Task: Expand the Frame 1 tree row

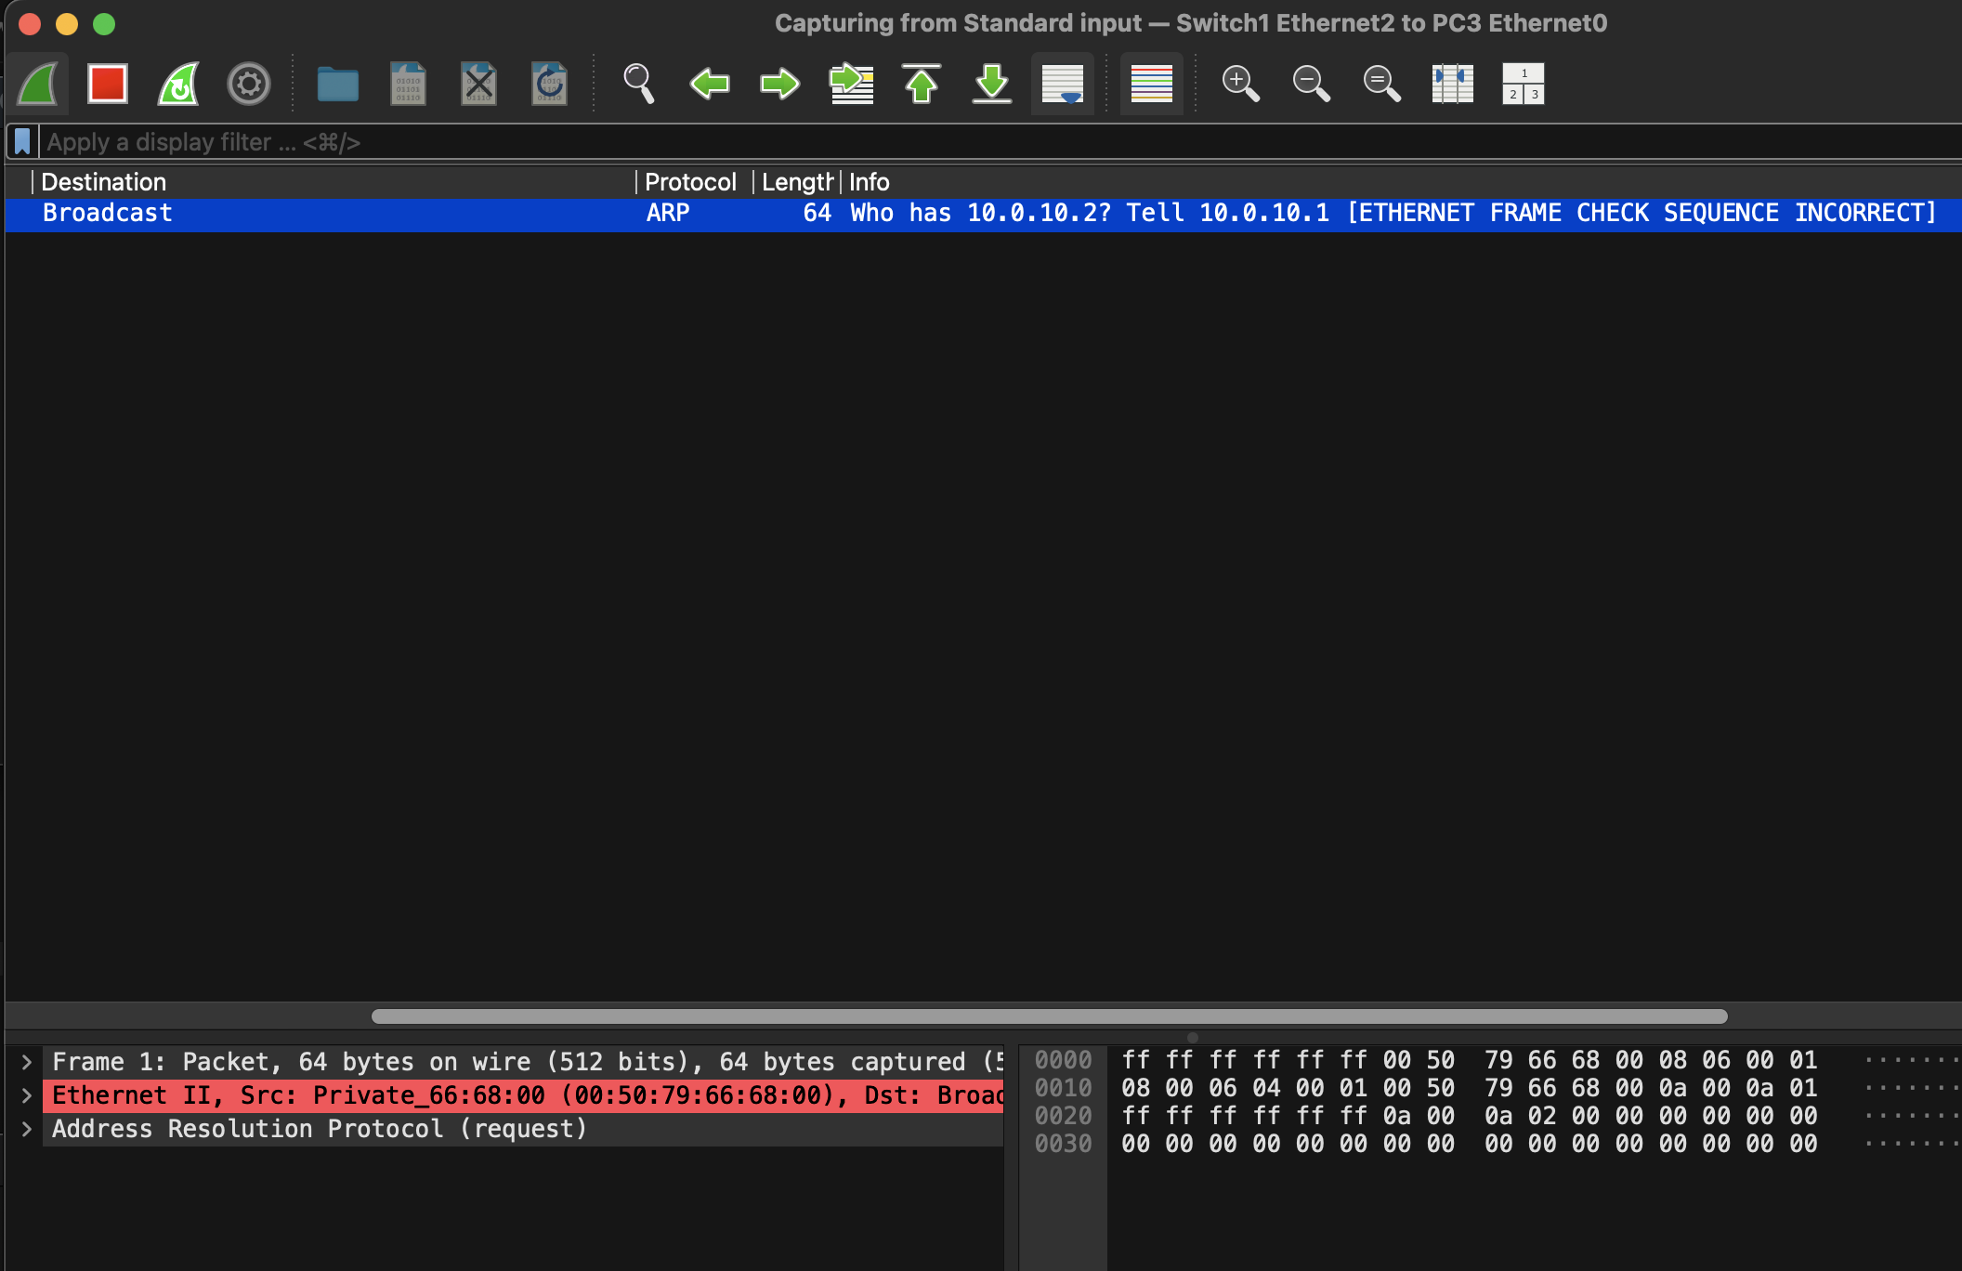Action: tap(27, 1062)
